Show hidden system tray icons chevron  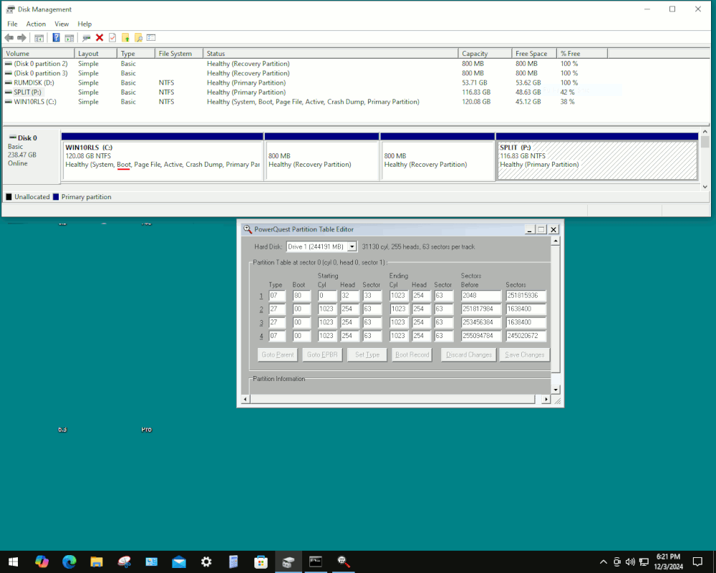(x=603, y=562)
